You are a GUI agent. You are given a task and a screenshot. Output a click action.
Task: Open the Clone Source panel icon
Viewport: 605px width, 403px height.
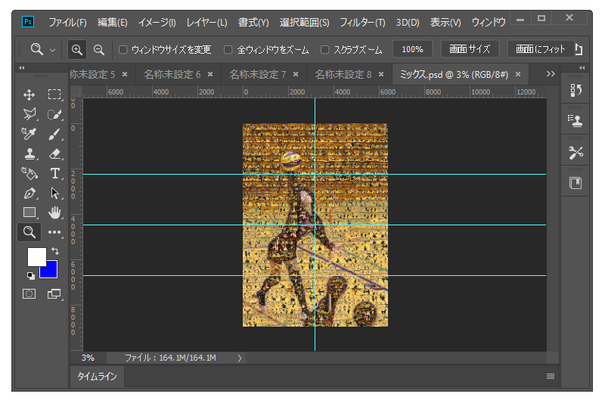[x=576, y=121]
